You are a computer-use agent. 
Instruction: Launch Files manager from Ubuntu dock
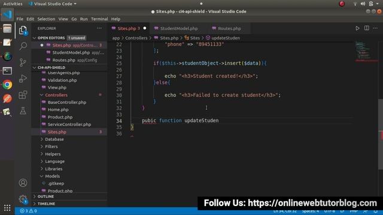(x=7, y=29)
